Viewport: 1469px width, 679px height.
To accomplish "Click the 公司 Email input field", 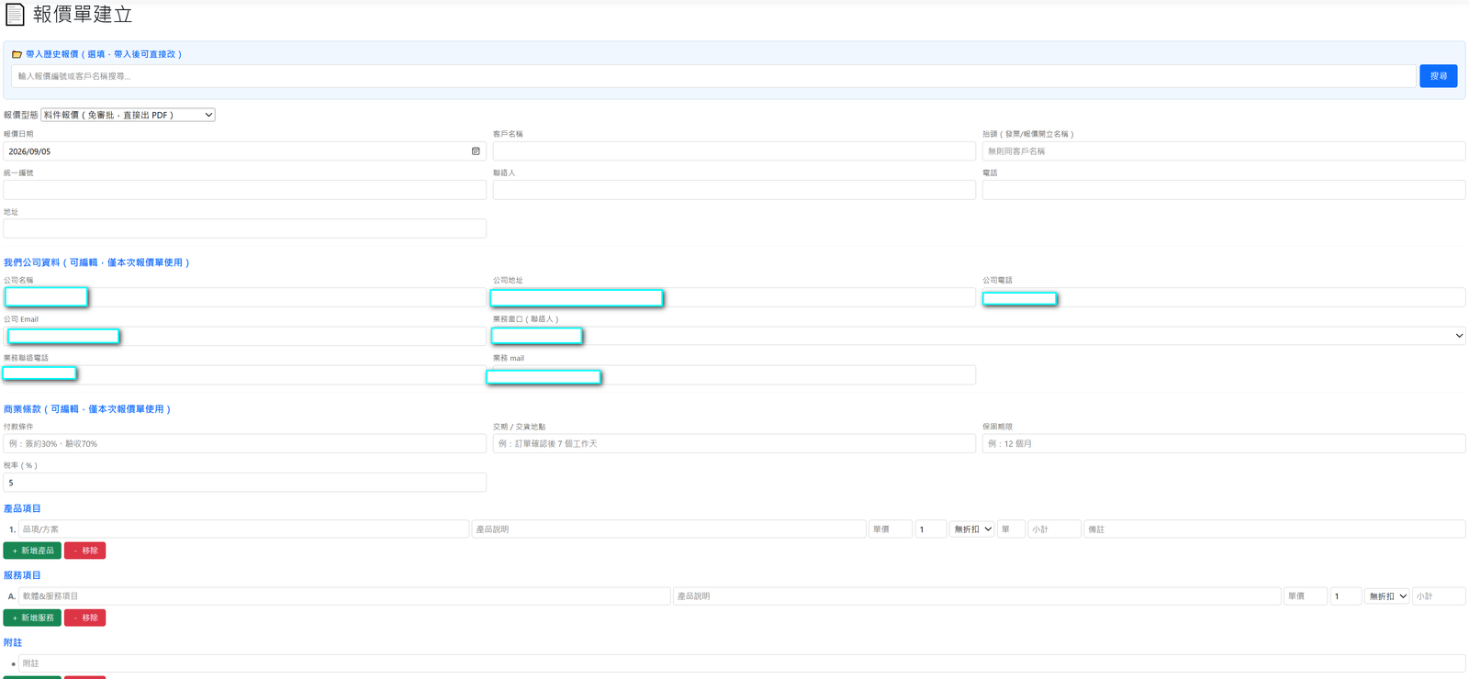I will click(x=244, y=336).
